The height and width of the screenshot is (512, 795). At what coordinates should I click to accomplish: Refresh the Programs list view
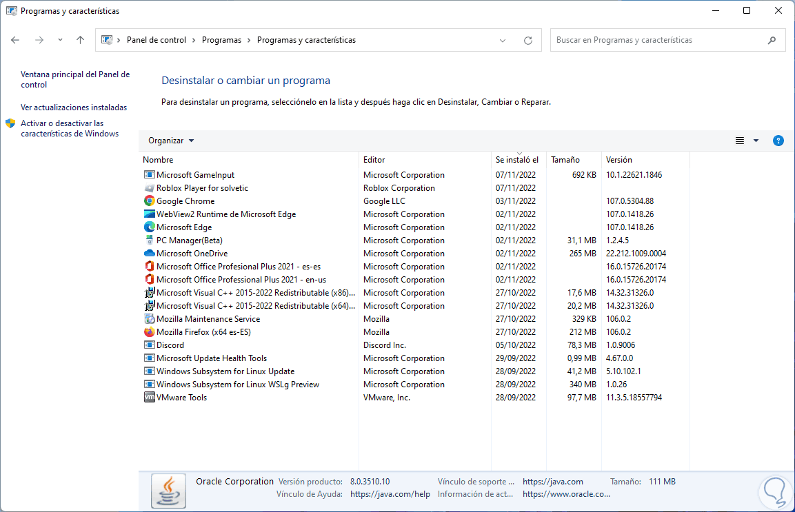tap(528, 40)
